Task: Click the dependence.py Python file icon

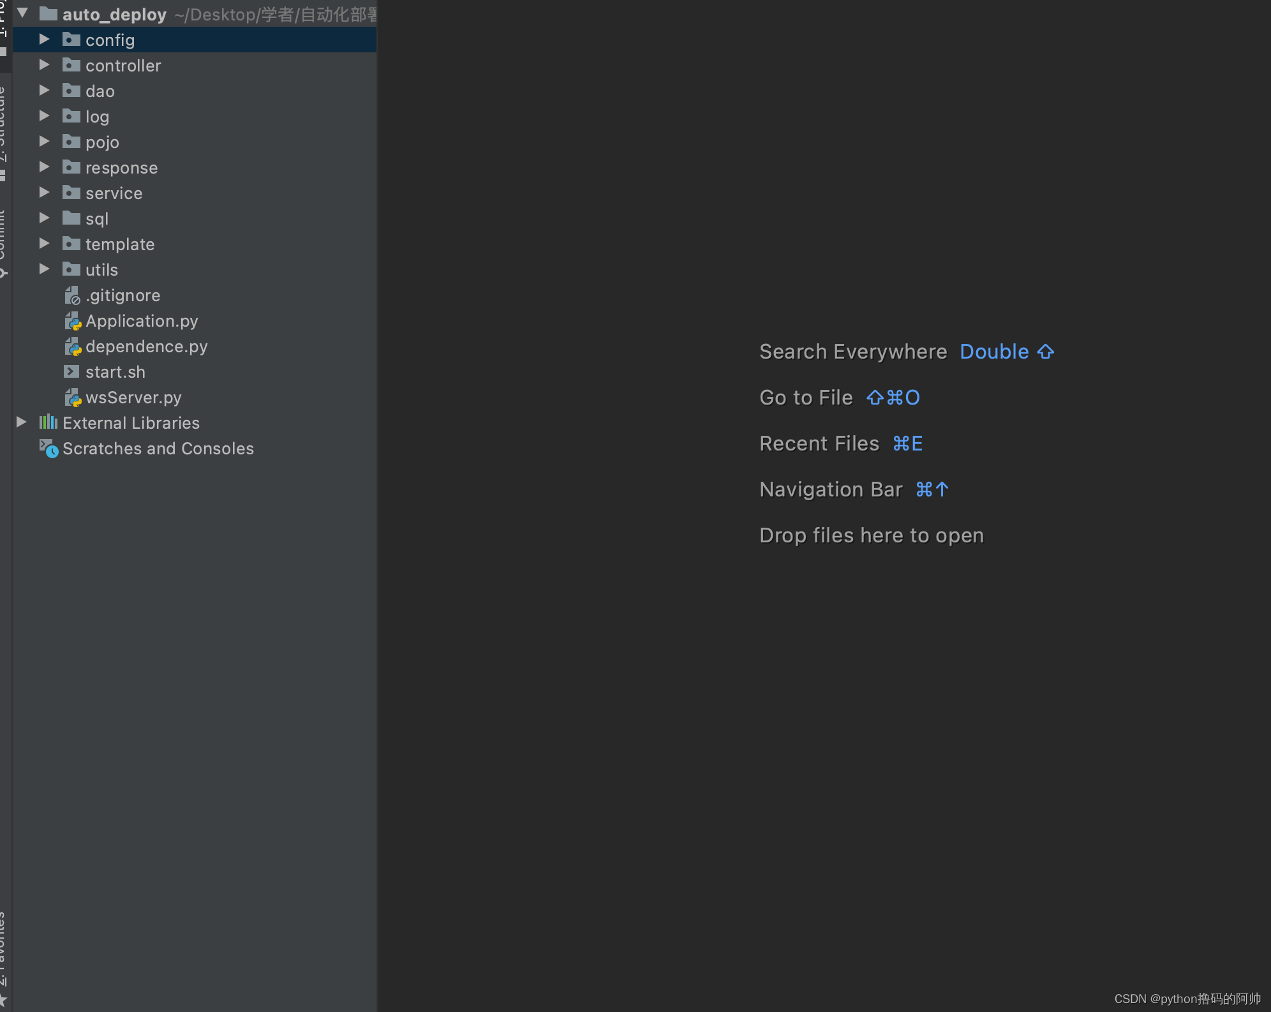Action: [x=73, y=346]
